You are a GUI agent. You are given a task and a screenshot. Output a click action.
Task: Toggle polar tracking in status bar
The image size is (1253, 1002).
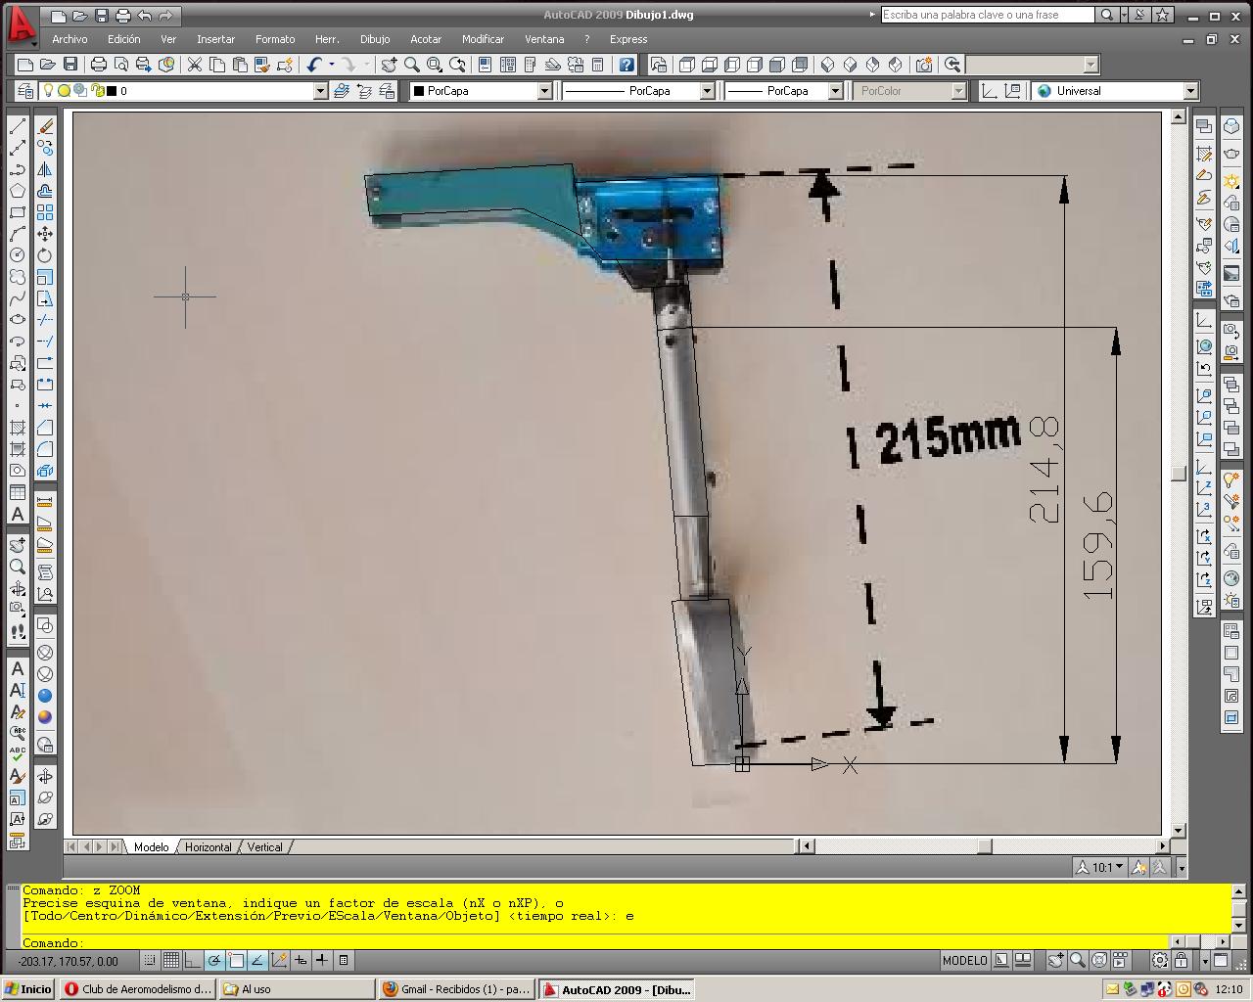click(x=214, y=961)
